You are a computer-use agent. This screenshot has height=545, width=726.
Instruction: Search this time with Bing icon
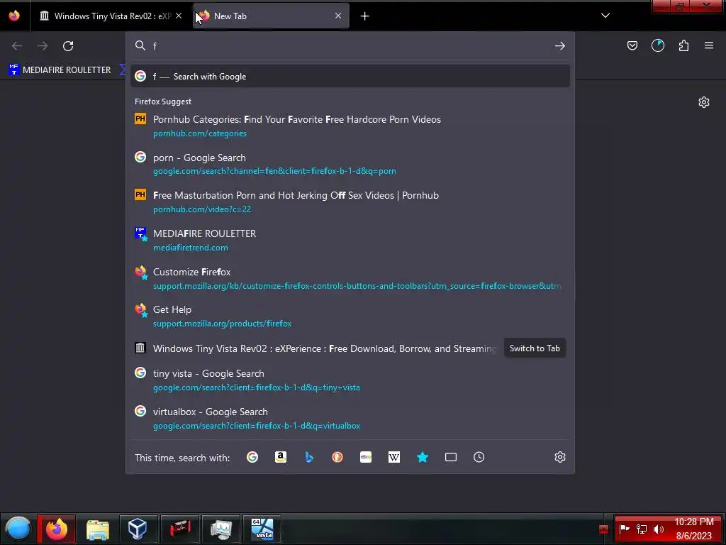point(309,458)
